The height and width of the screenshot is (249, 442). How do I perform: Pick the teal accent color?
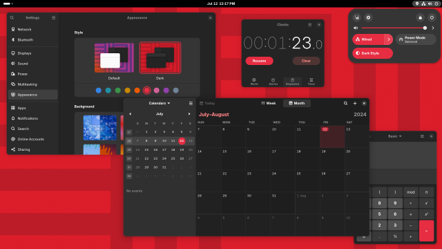108,91
